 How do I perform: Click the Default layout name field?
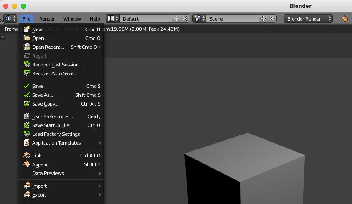click(x=146, y=18)
